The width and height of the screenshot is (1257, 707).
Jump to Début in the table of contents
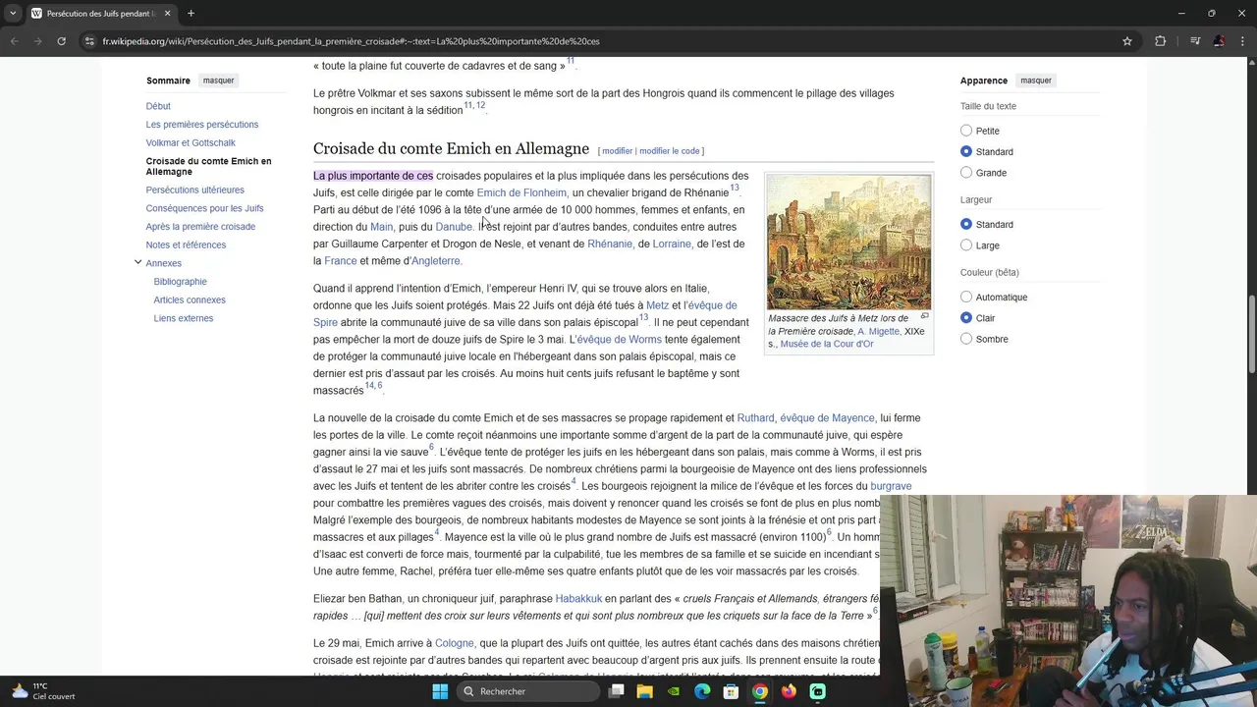tap(158, 106)
